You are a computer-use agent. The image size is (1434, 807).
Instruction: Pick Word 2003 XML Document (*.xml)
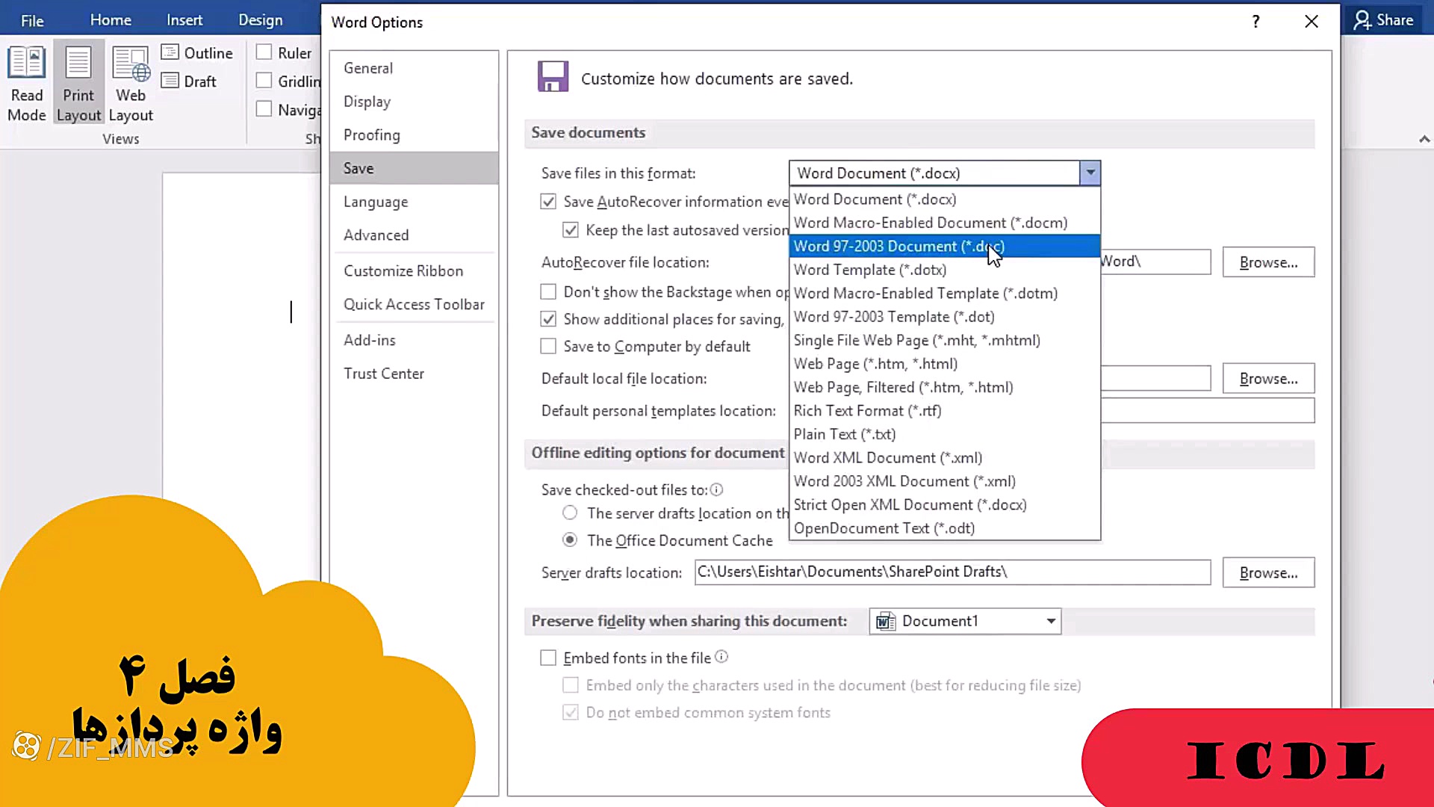(x=945, y=481)
